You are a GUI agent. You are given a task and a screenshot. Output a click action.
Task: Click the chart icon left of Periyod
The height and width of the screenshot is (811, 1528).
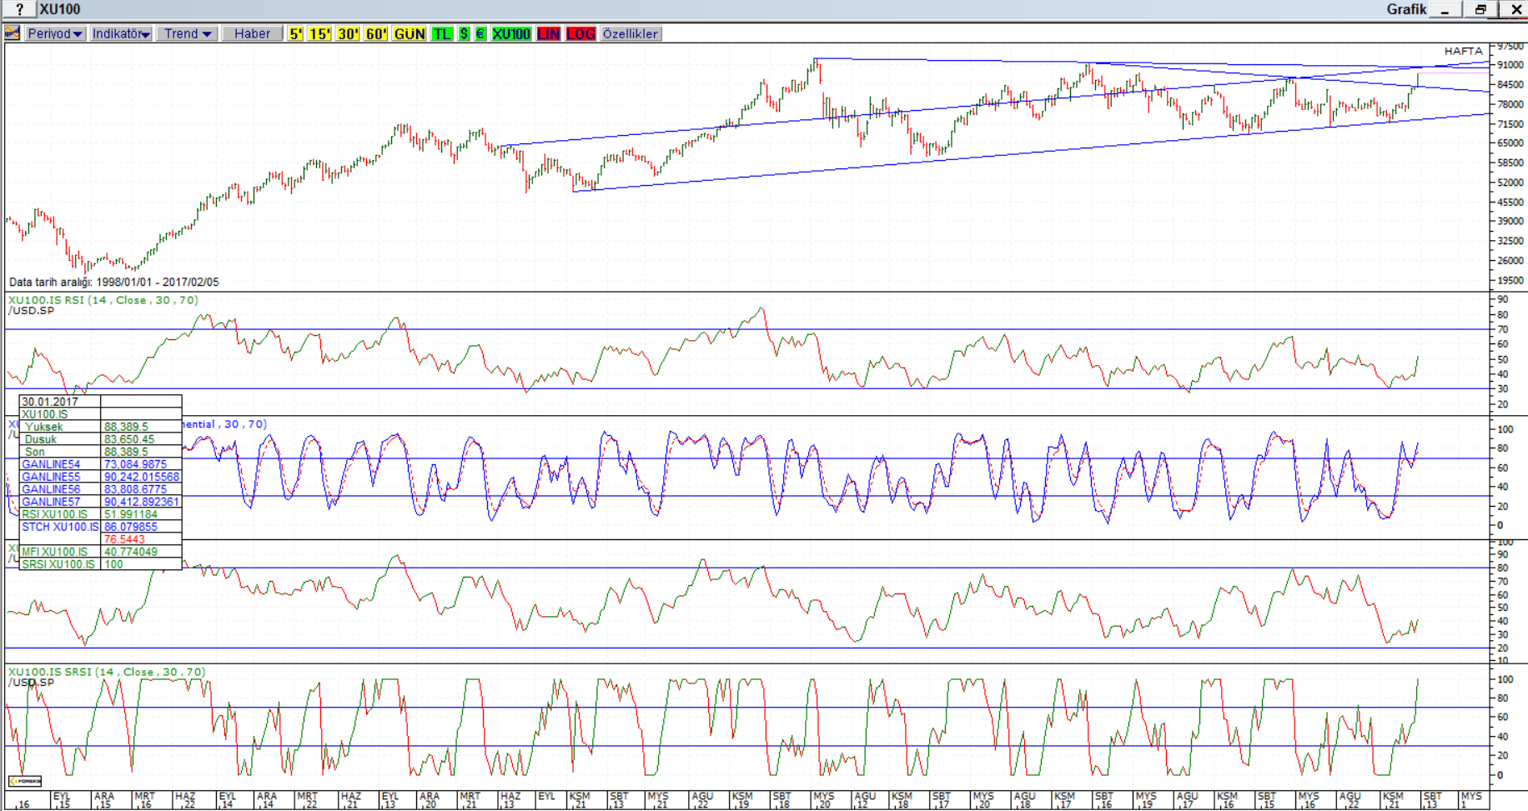click(13, 33)
